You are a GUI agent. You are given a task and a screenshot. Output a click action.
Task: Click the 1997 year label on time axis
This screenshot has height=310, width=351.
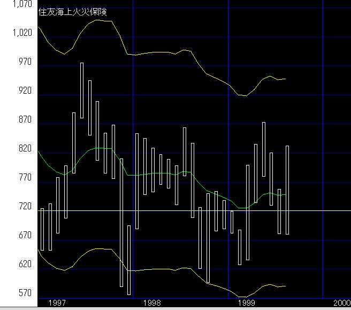click(57, 303)
